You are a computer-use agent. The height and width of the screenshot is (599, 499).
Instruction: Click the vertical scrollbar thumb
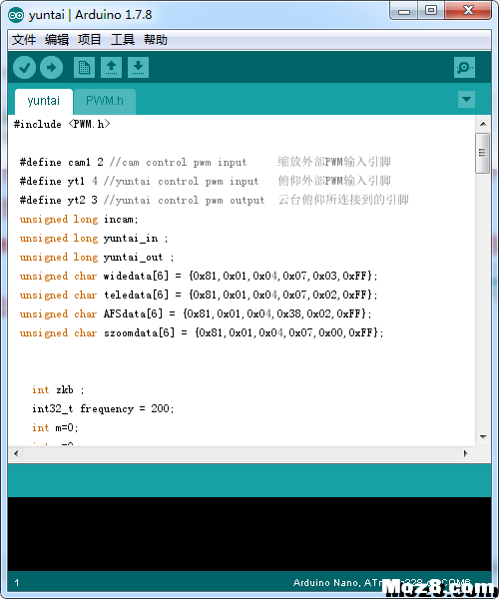pyautogui.click(x=483, y=153)
